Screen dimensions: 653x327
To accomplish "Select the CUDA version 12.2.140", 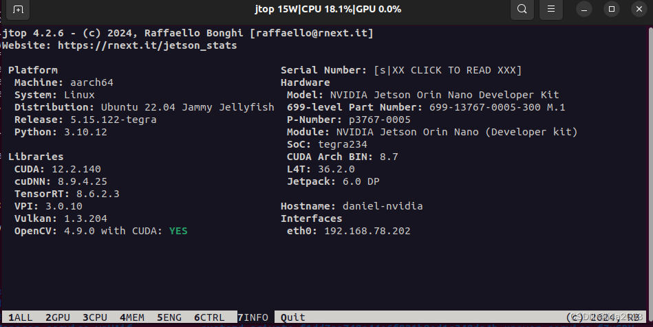I will tap(76, 169).
